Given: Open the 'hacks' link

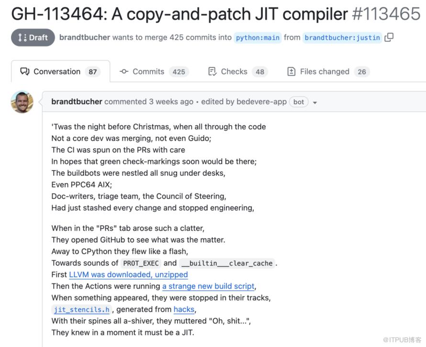Looking at the screenshot, I should pyautogui.click(x=184, y=310).
